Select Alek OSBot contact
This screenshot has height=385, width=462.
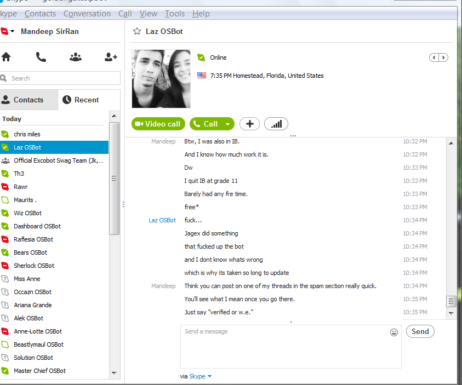(54, 318)
